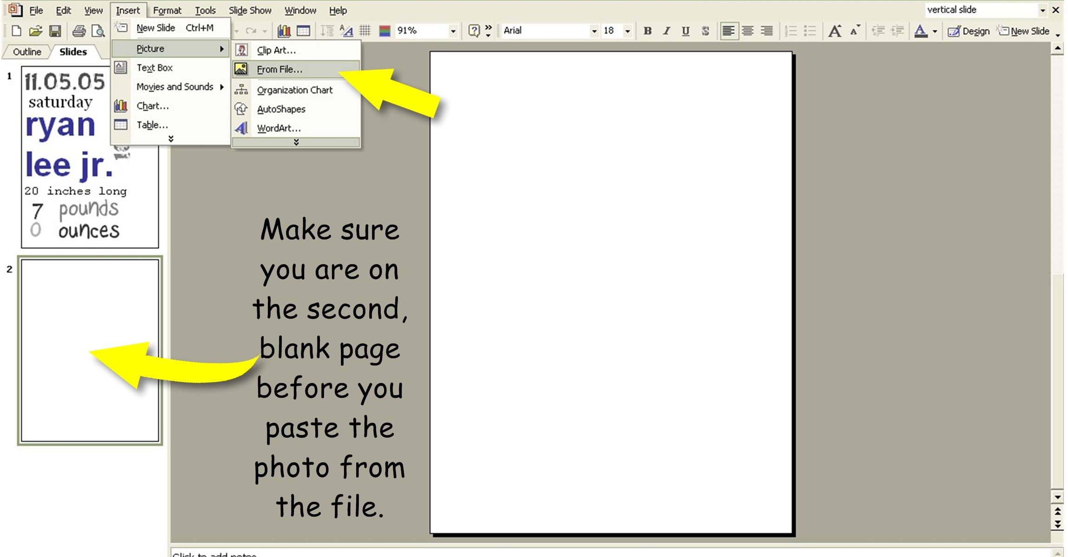Click the New Slide toolbar button

pos(1024,31)
